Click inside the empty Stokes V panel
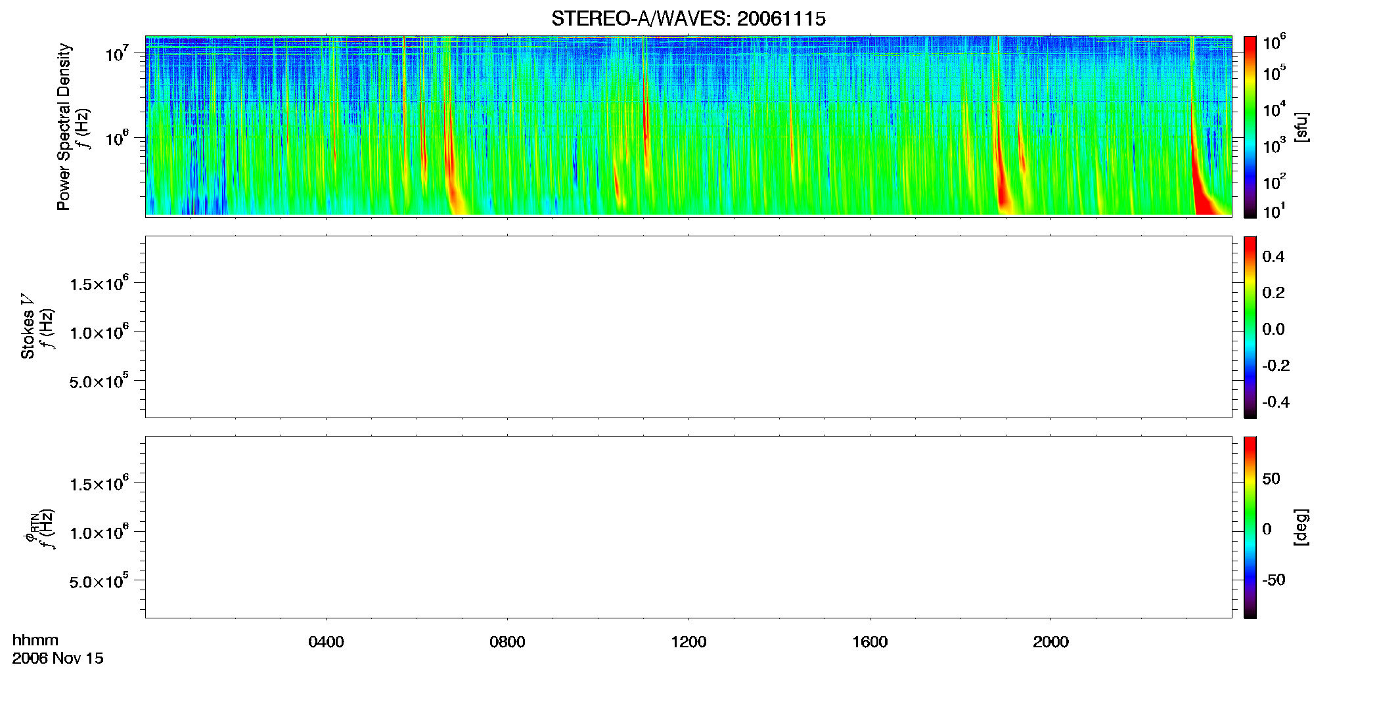 [688, 327]
